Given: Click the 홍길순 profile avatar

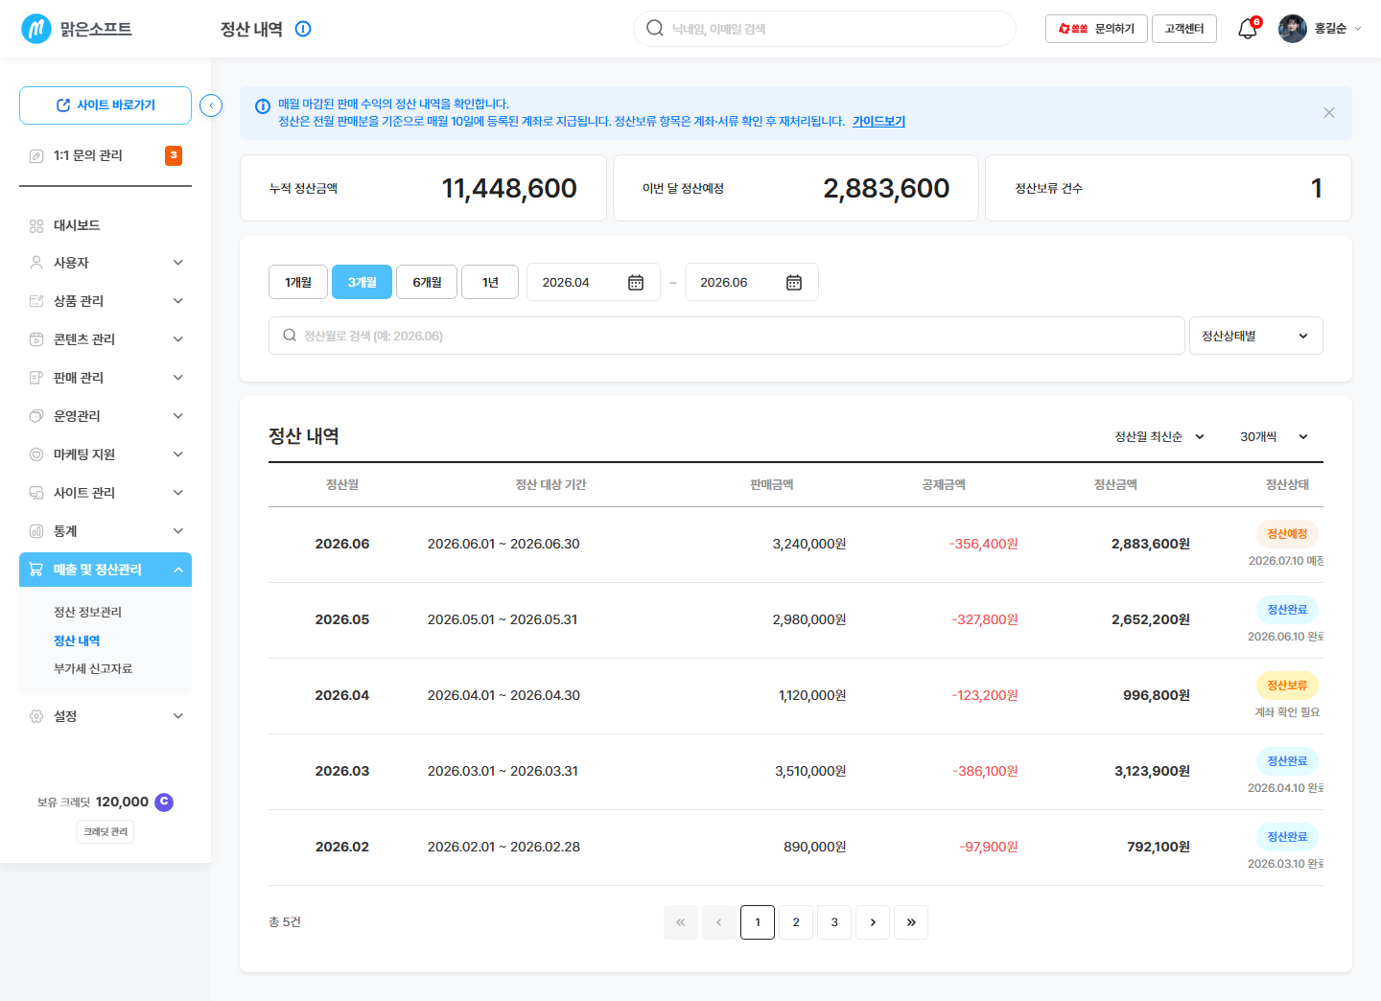Looking at the screenshot, I should (1293, 29).
